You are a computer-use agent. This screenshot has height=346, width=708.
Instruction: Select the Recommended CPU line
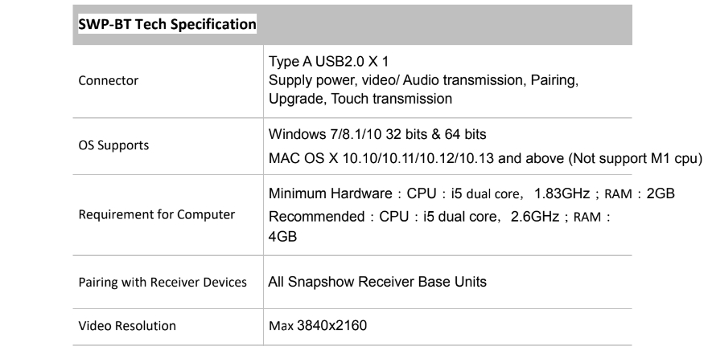(x=439, y=217)
